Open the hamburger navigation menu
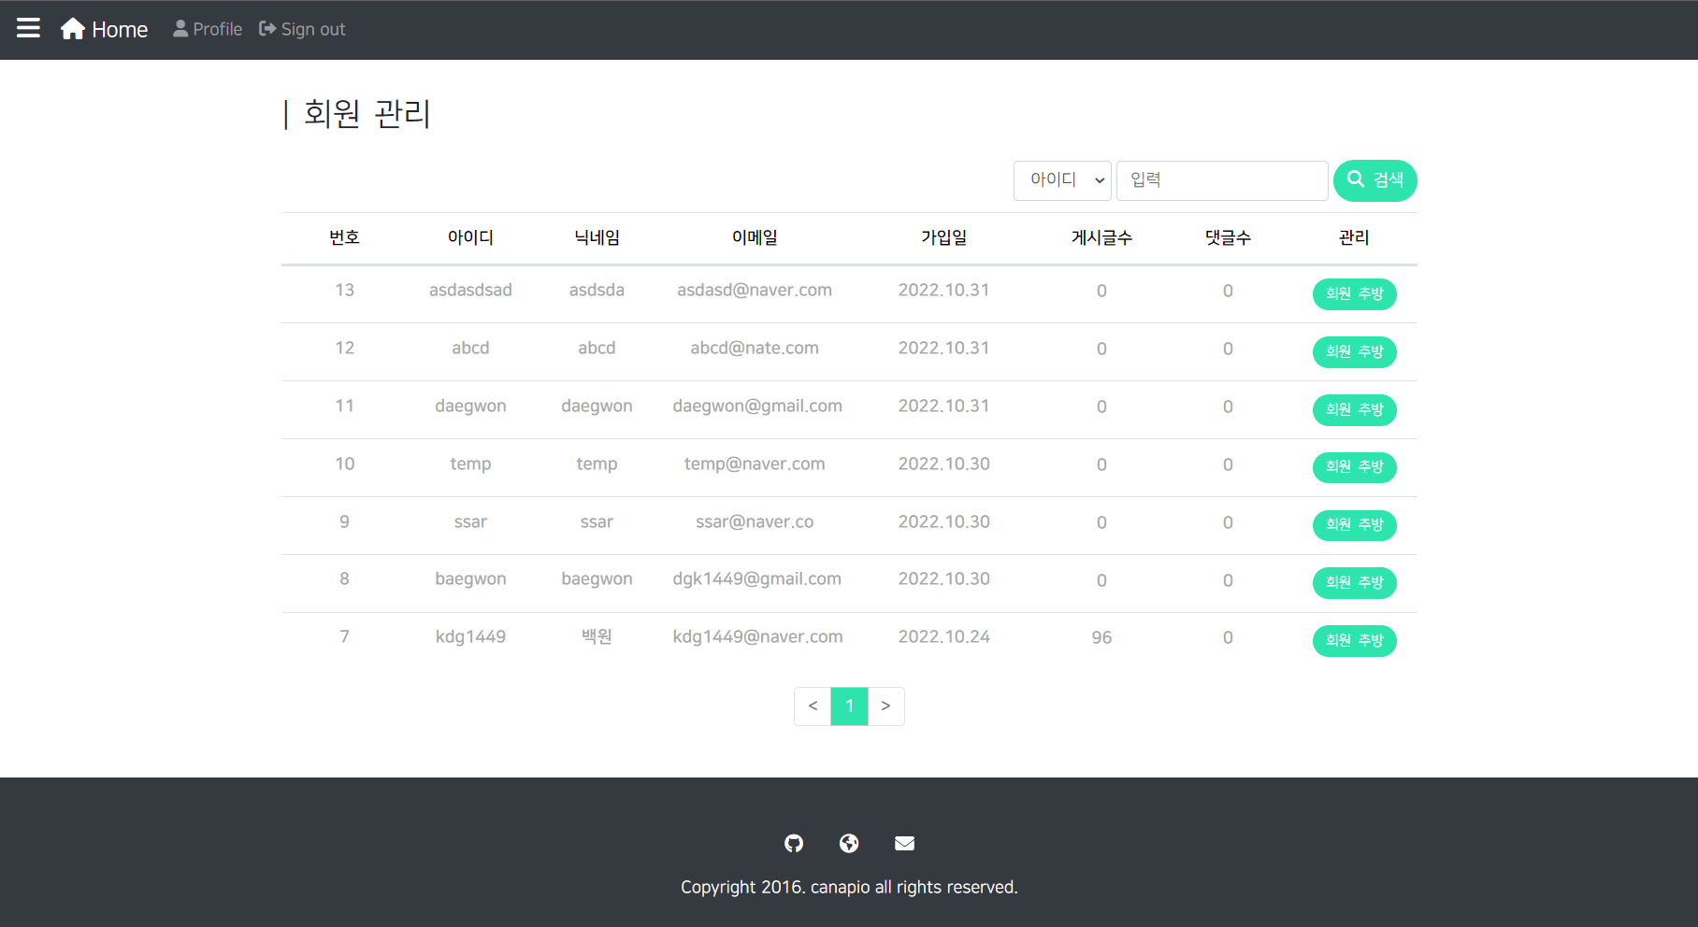1698x927 pixels. click(x=28, y=28)
